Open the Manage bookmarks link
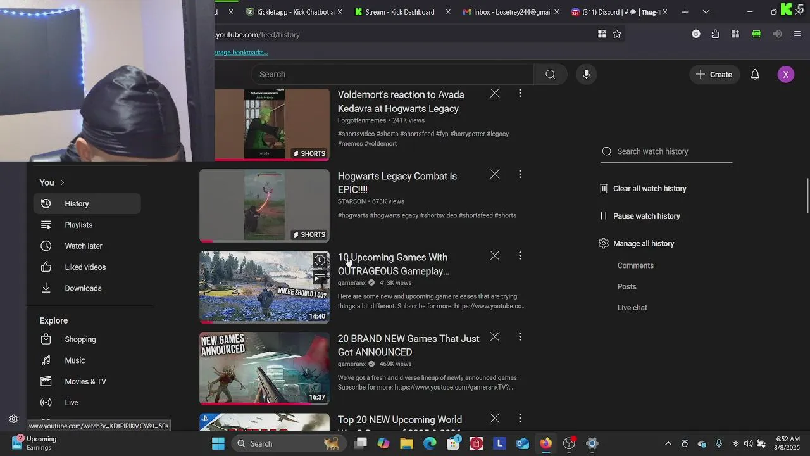Viewport: 810px width, 456px height. click(241, 53)
